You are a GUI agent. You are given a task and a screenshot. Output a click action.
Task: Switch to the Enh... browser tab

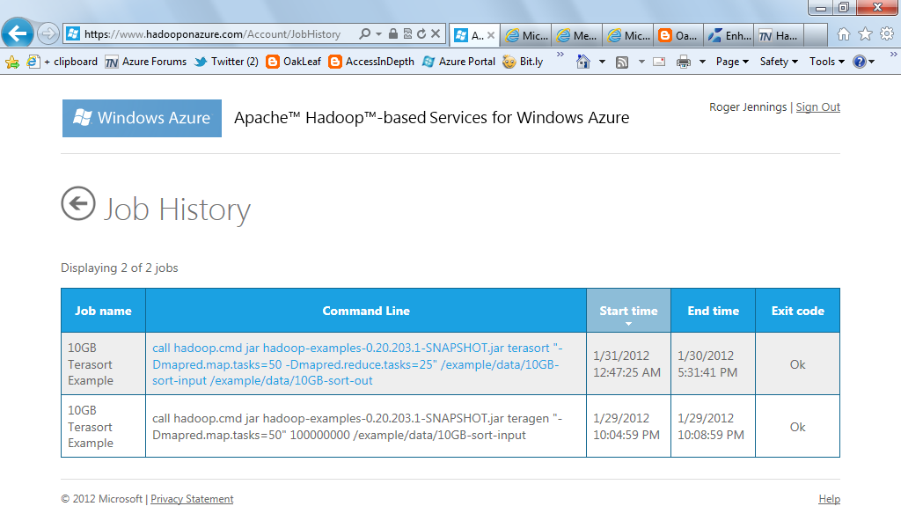(729, 36)
